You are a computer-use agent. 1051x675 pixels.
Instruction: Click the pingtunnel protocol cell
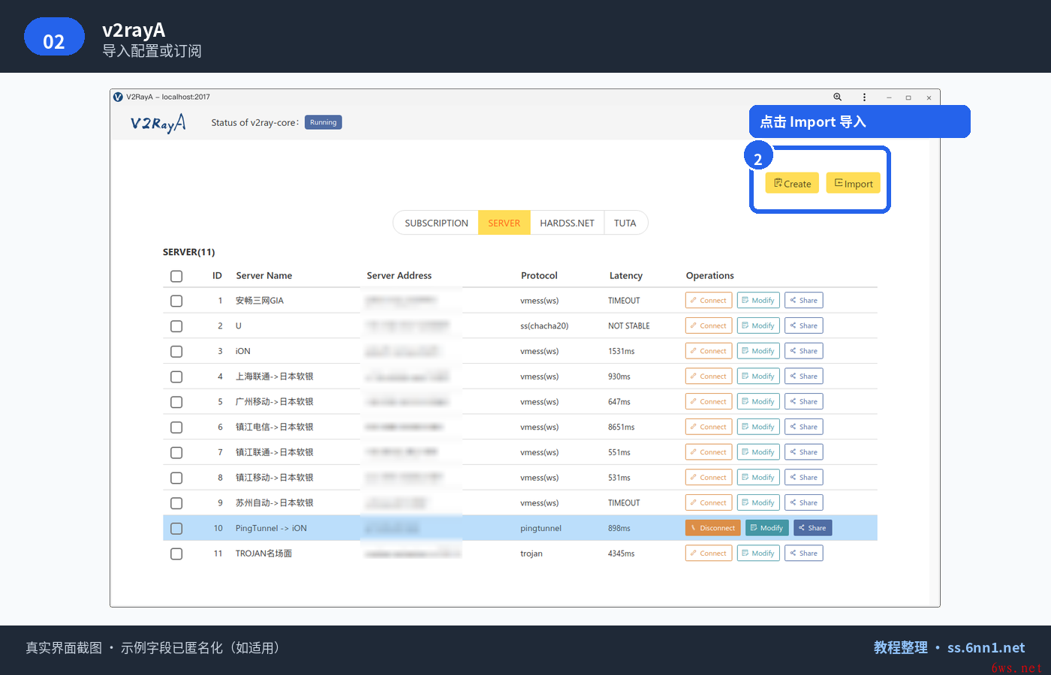pos(541,528)
